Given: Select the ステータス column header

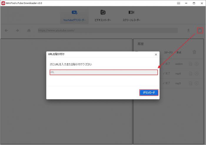Looking at the screenshot, I should tap(168, 52).
